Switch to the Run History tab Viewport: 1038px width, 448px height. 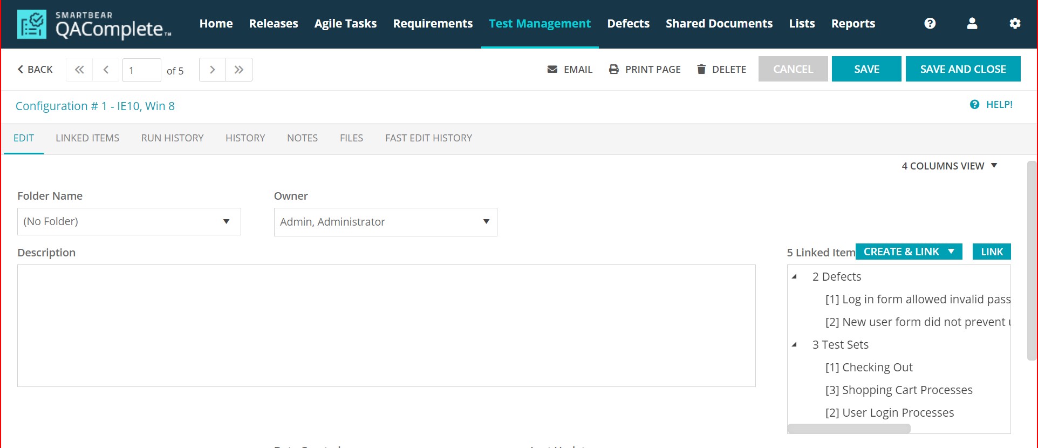point(172,138)
